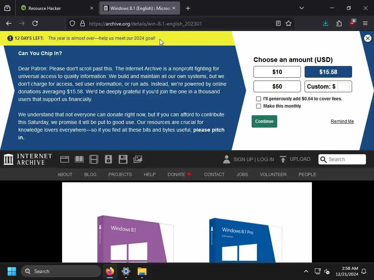Open the network status tray icon
This screenshot has width=374, height=280.
318,271
